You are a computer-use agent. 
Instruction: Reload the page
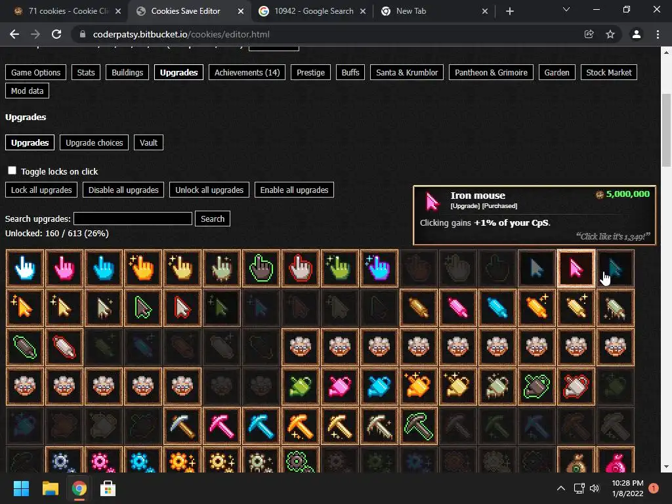click(x=56, y=34)
